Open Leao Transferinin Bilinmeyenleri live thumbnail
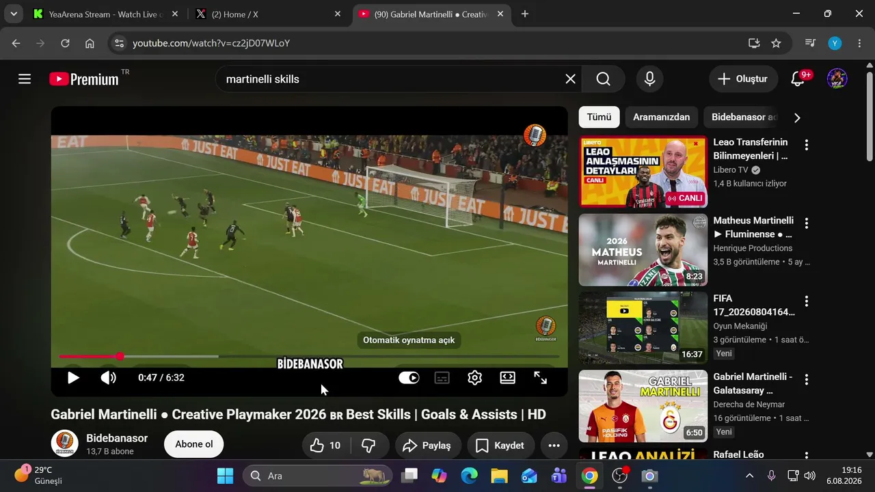This screenshot has width=875, height=492. 643,172
